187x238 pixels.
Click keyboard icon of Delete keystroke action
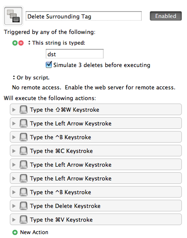click(24, 206)
